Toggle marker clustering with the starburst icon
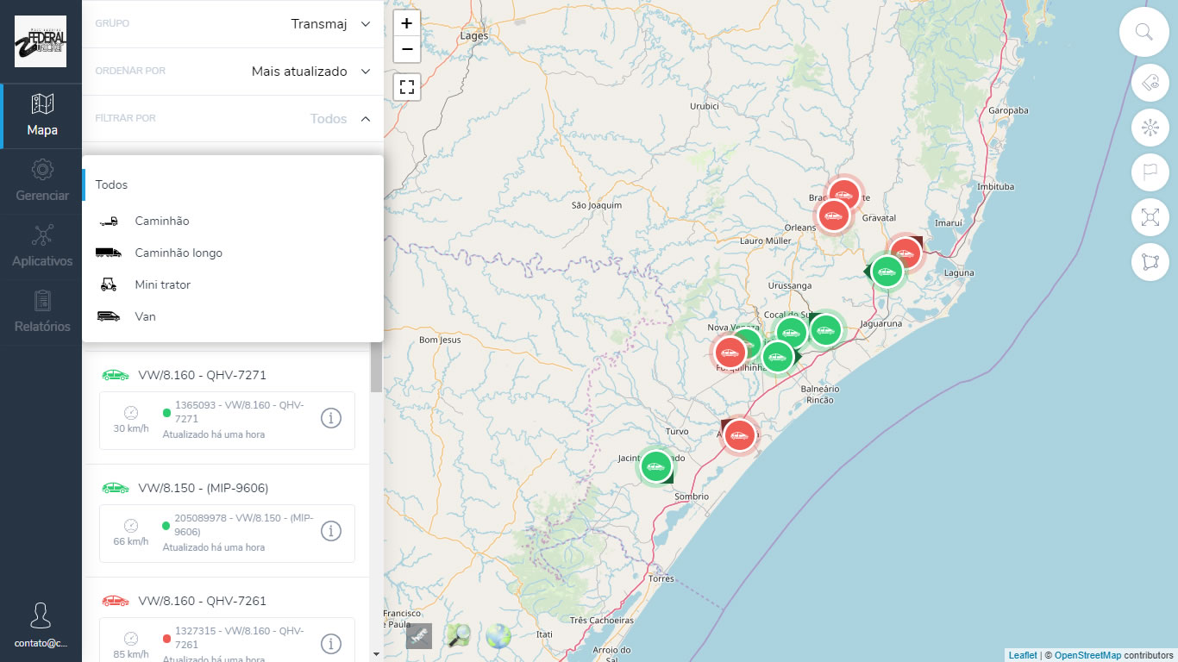Viewport: 1178px width, 662px height. click(1150, 128)
